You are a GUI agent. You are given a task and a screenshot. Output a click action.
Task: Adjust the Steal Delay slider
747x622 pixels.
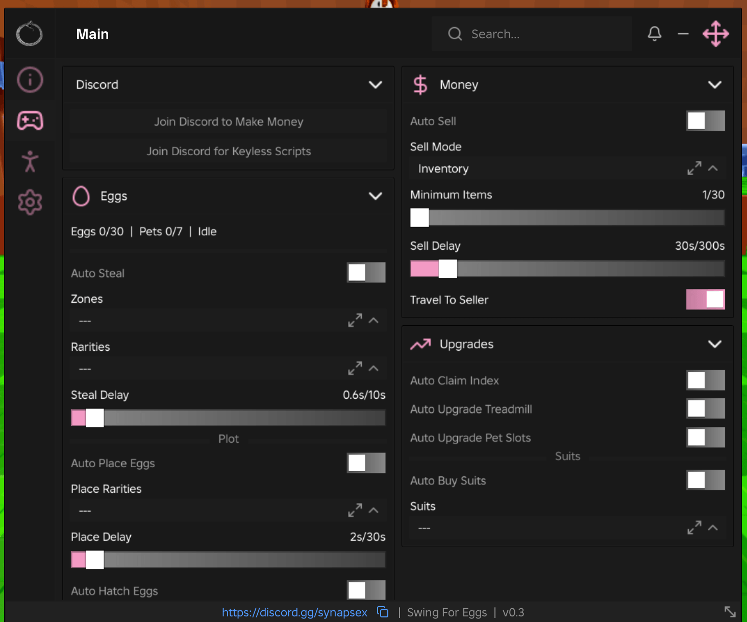click(228, 418)
